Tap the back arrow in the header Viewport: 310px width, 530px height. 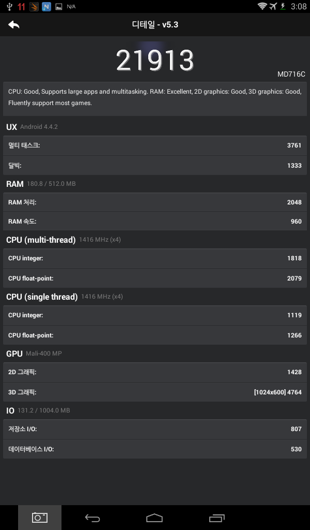pyautogui.click(x=14, y=24)
